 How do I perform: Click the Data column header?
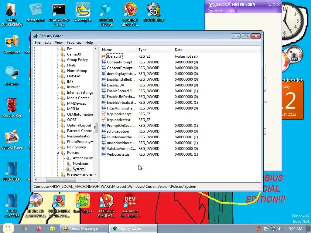[217, 50]
